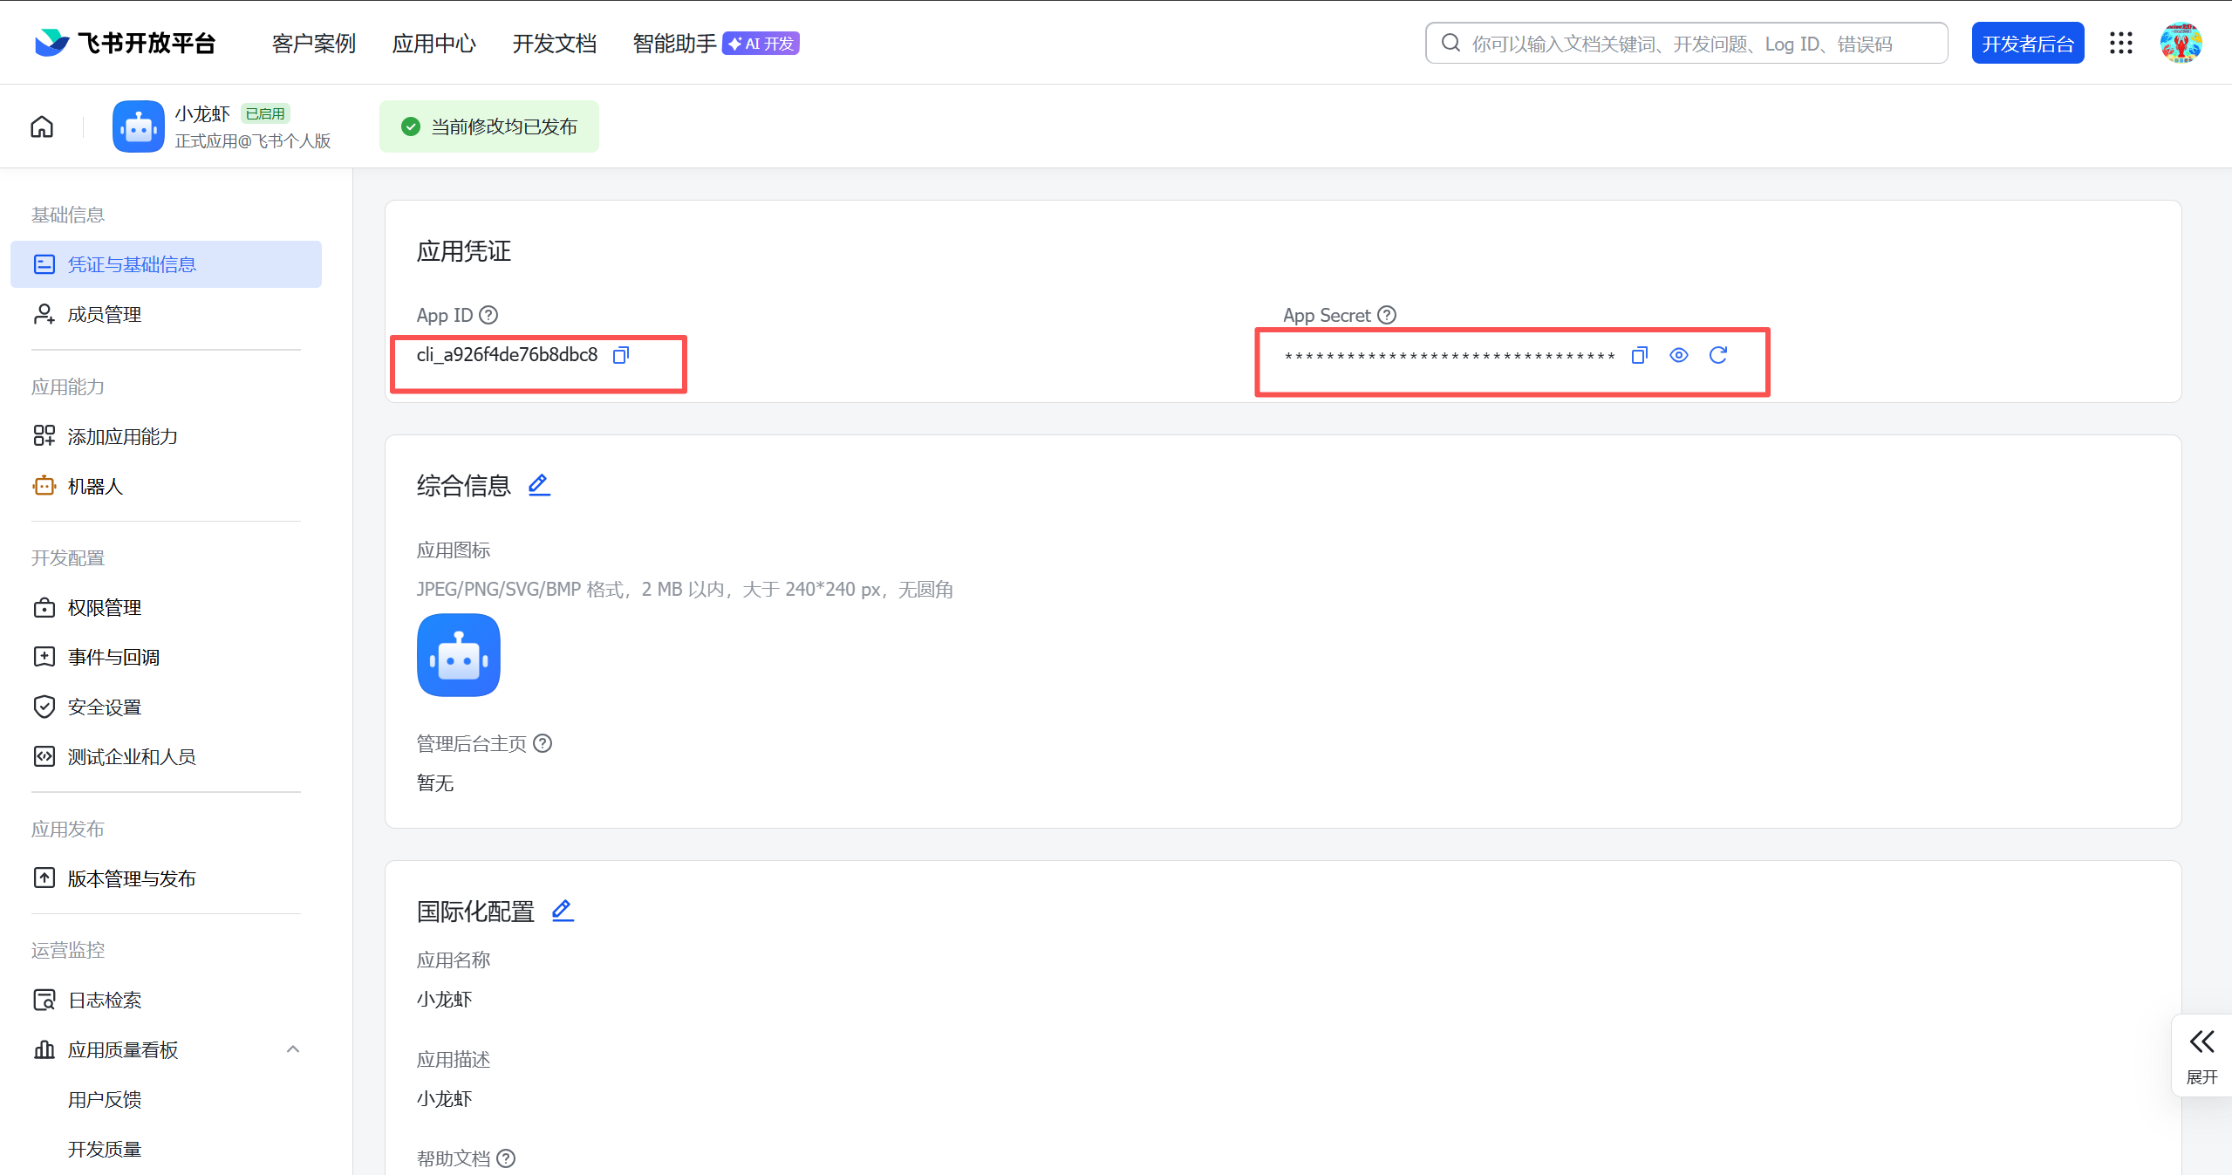
Task: Open the user avatar account menu
Action: 2181,44
